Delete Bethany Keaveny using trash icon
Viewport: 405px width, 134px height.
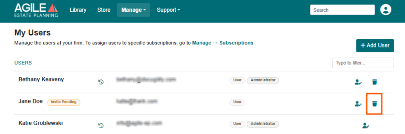pyautogui.click(x=374, y=82)
